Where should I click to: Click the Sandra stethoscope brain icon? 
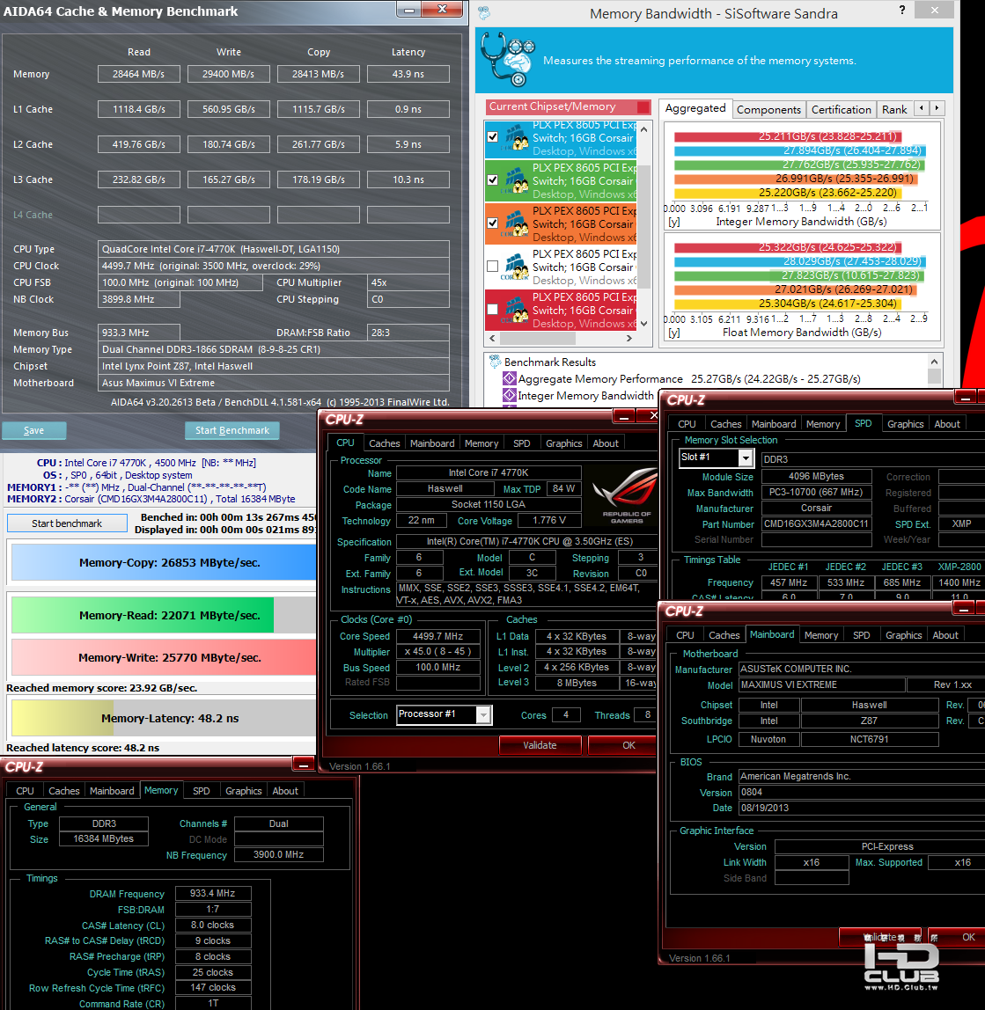508,59
